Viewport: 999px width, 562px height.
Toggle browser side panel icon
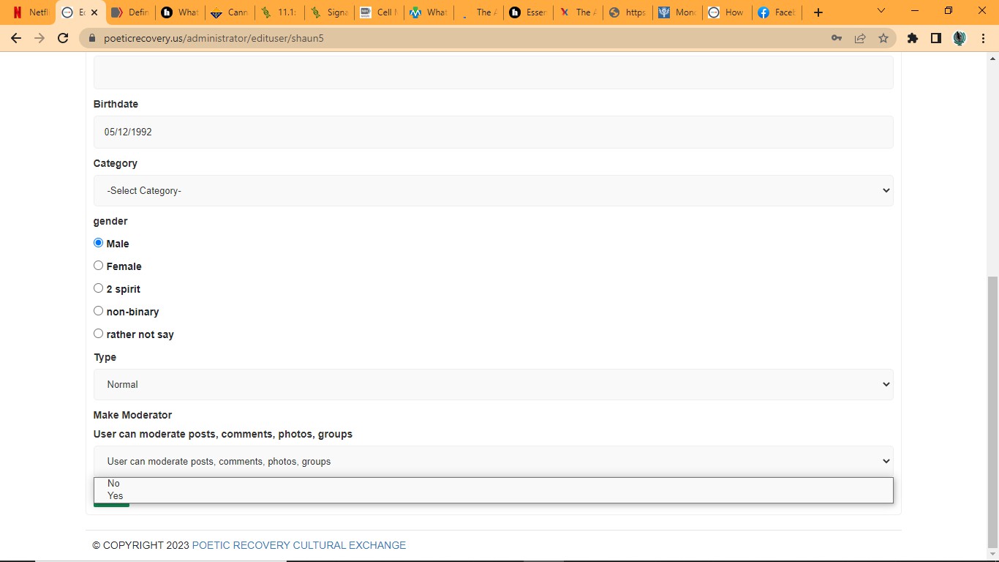(935, 38)
